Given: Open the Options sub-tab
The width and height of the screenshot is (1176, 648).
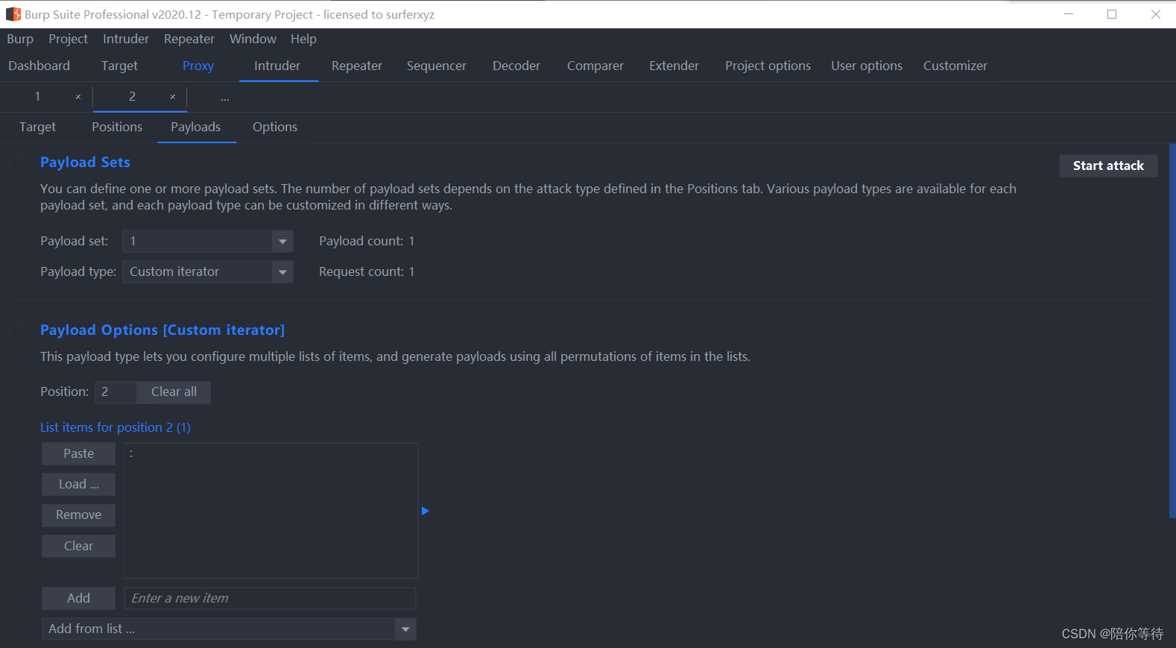Looking at the screenshot, I should [x=275, y=127].
